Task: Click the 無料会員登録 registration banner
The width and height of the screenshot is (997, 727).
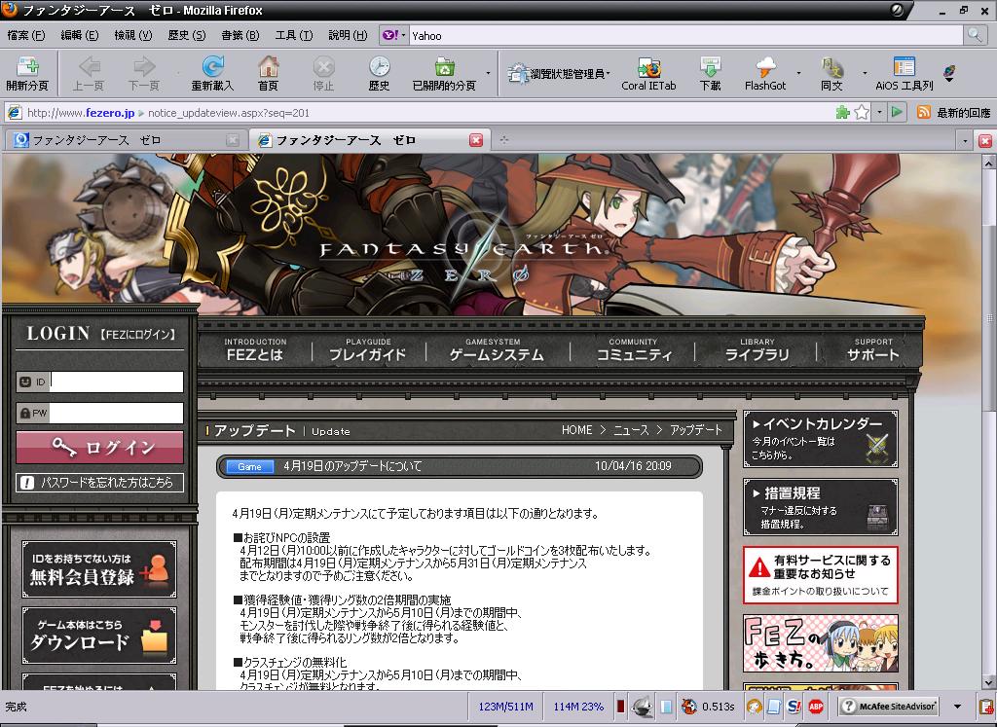Action: tap(99, 569)
